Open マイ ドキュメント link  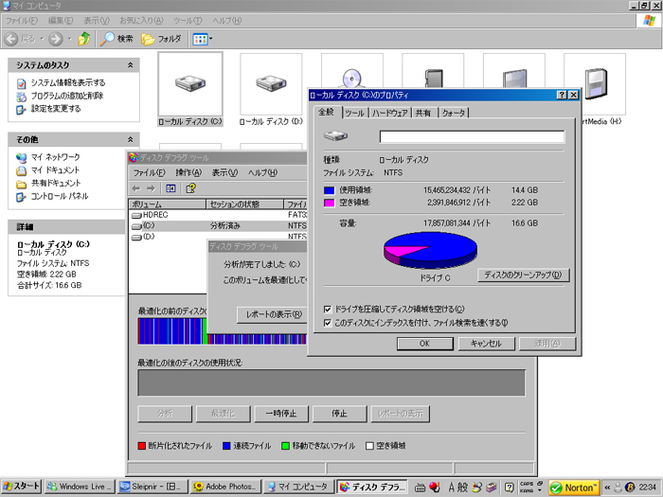(x=55, y=170)
